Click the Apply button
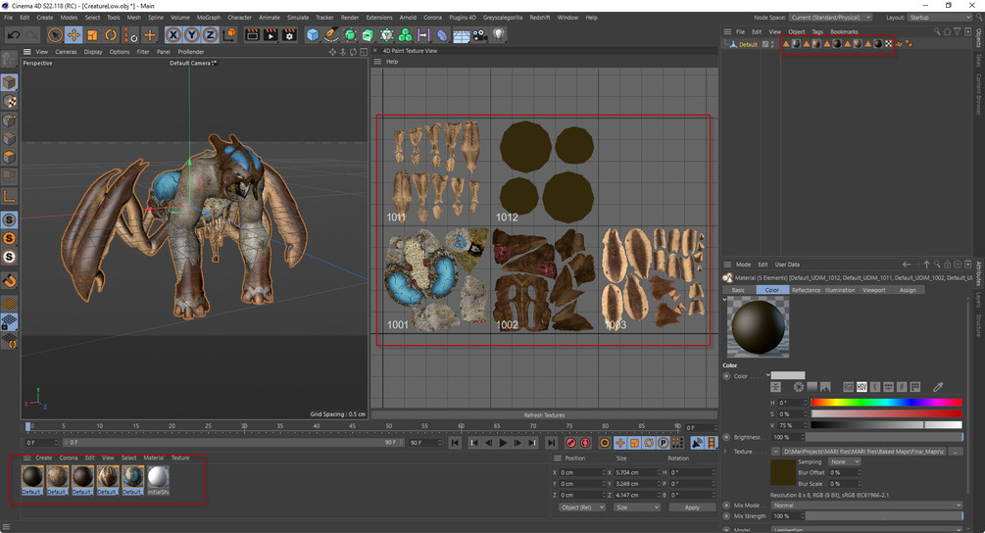The image size is (985, 533). (x=692, y=508)
